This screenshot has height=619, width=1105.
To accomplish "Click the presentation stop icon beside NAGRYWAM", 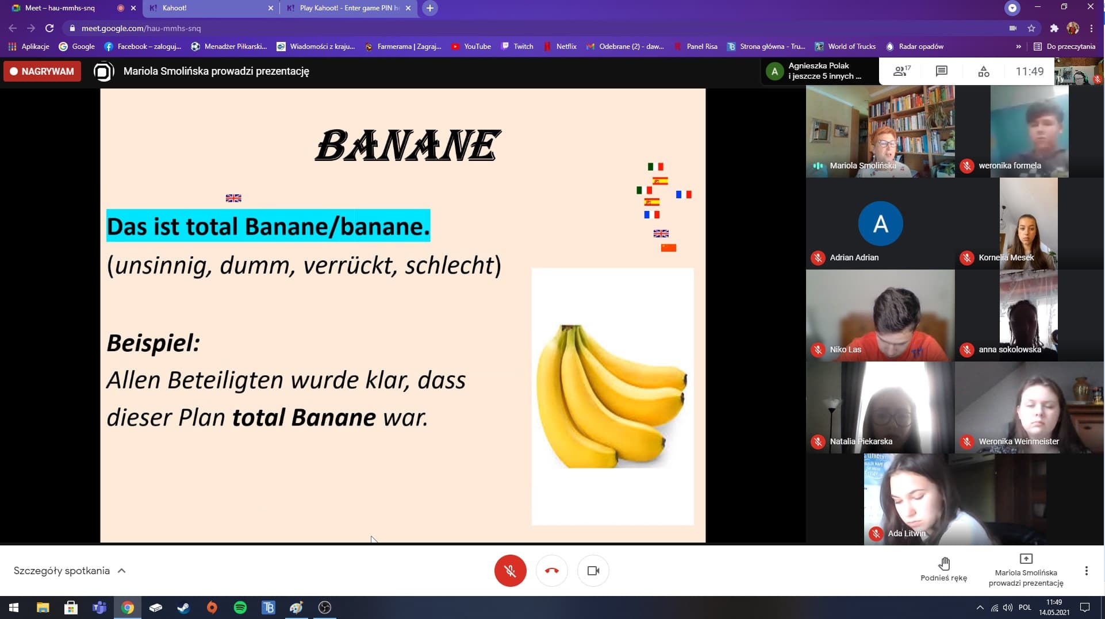I will [103, 71].
